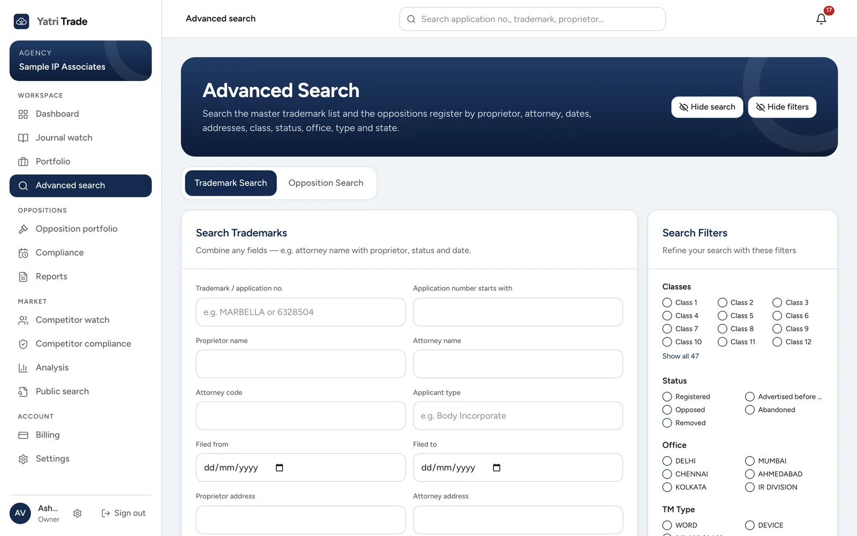The height and width of the screenshot is (536, 857).
Task: Click the gear icon beside the Owner profile
Action: click(77, 513)
